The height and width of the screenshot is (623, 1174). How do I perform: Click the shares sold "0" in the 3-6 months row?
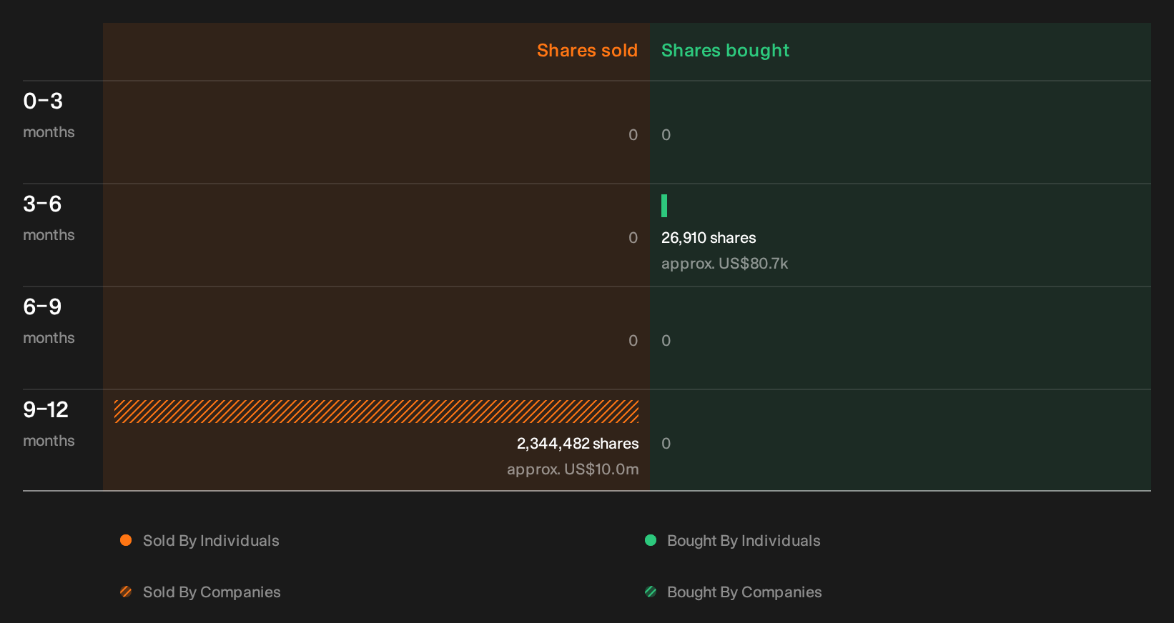click(x=633, y=238)
